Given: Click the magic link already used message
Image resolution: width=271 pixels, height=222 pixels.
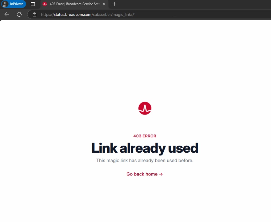Looking at the screenshot, I should [x=145, y=161].
